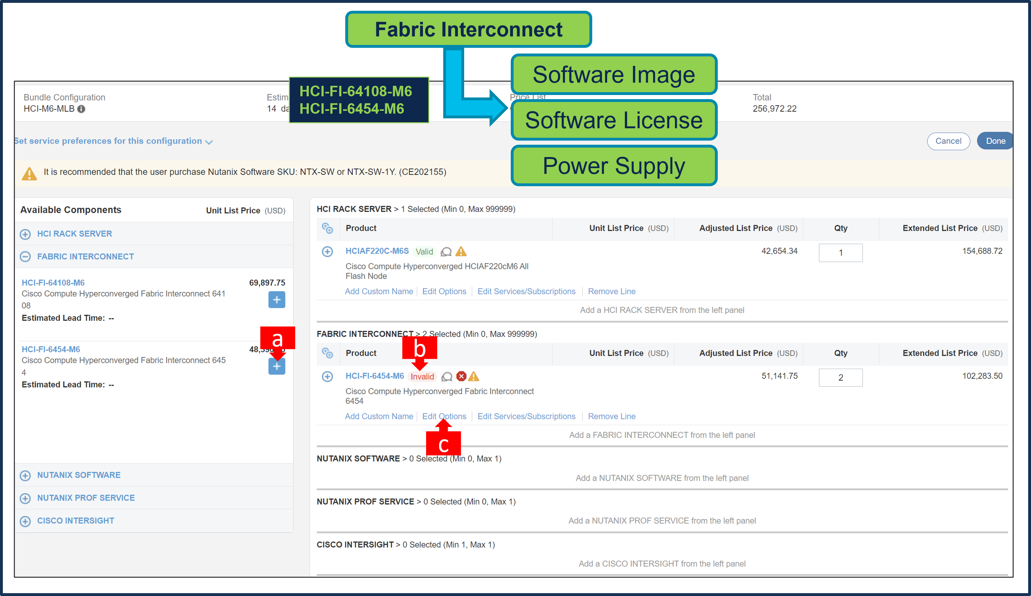1031x596 pixels.
Task: Click Total value 256,972.22
Action: [x=775, y=109]
